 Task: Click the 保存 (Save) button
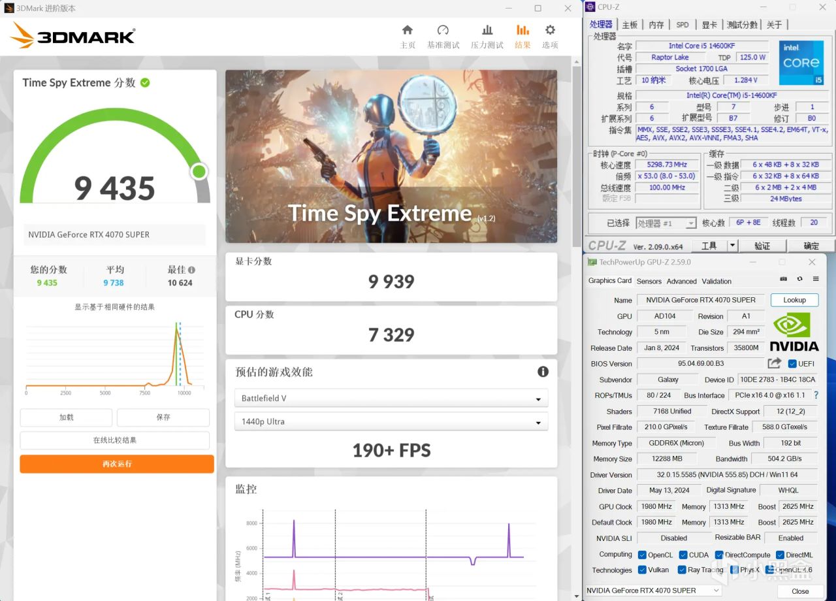coord(163,417)
